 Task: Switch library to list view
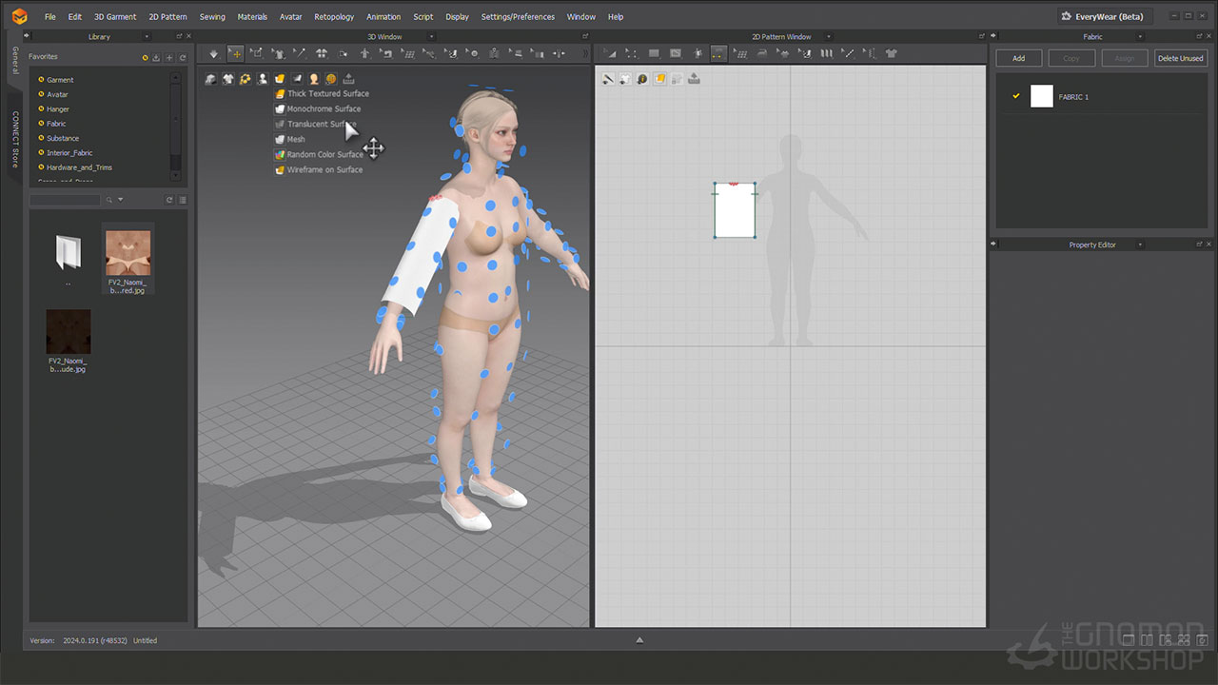click(x=183, y=200)
